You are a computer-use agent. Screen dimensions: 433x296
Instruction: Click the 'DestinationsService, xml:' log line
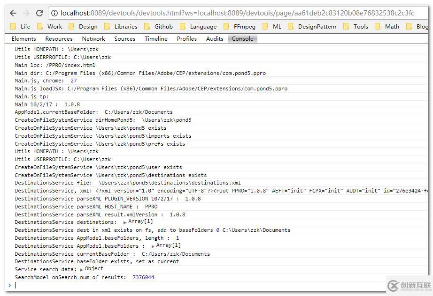click(221, 191)
